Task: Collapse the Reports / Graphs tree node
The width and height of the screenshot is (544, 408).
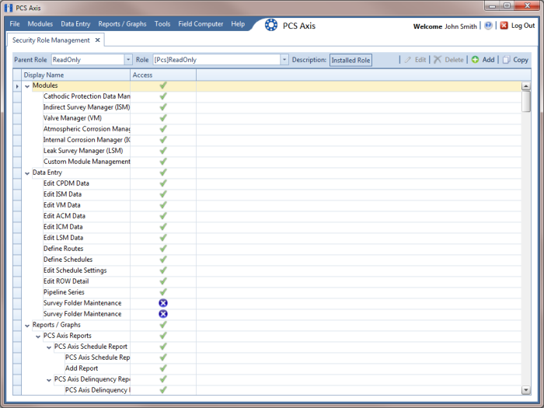Action: click(27, 326)
